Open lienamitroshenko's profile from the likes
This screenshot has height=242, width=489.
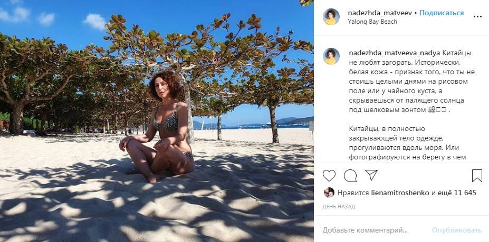click(400, 193)
